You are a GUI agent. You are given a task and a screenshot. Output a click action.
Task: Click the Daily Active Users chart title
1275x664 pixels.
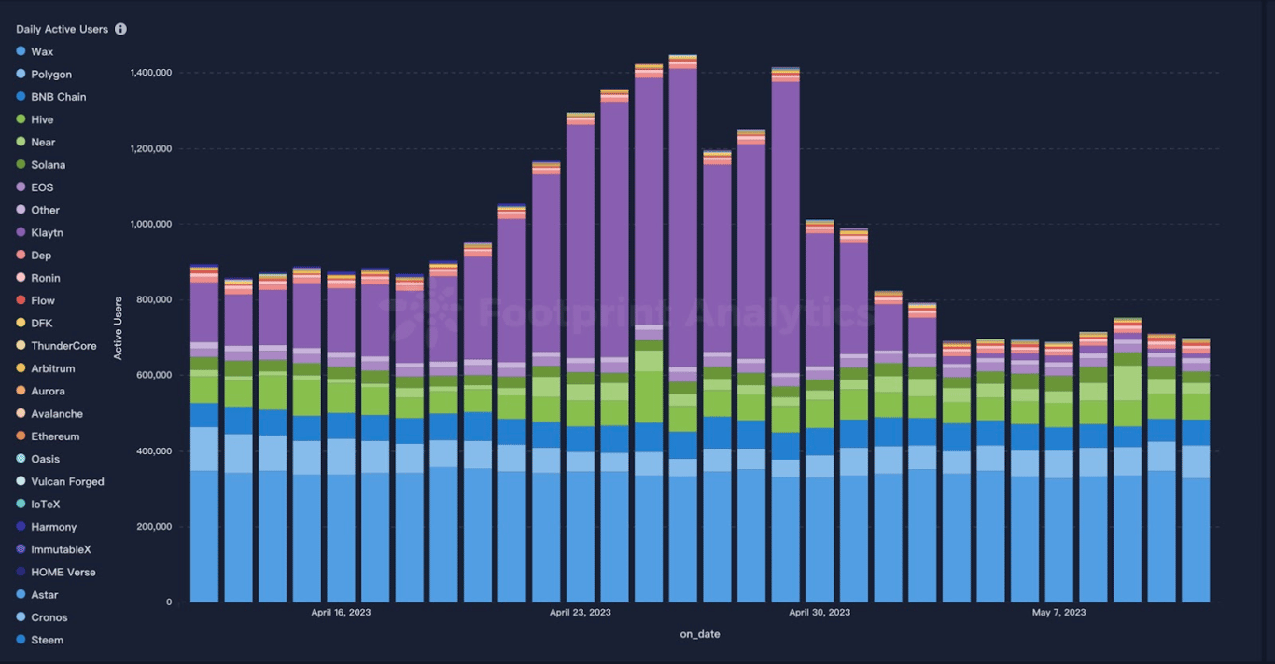click(x=62, y=29)
